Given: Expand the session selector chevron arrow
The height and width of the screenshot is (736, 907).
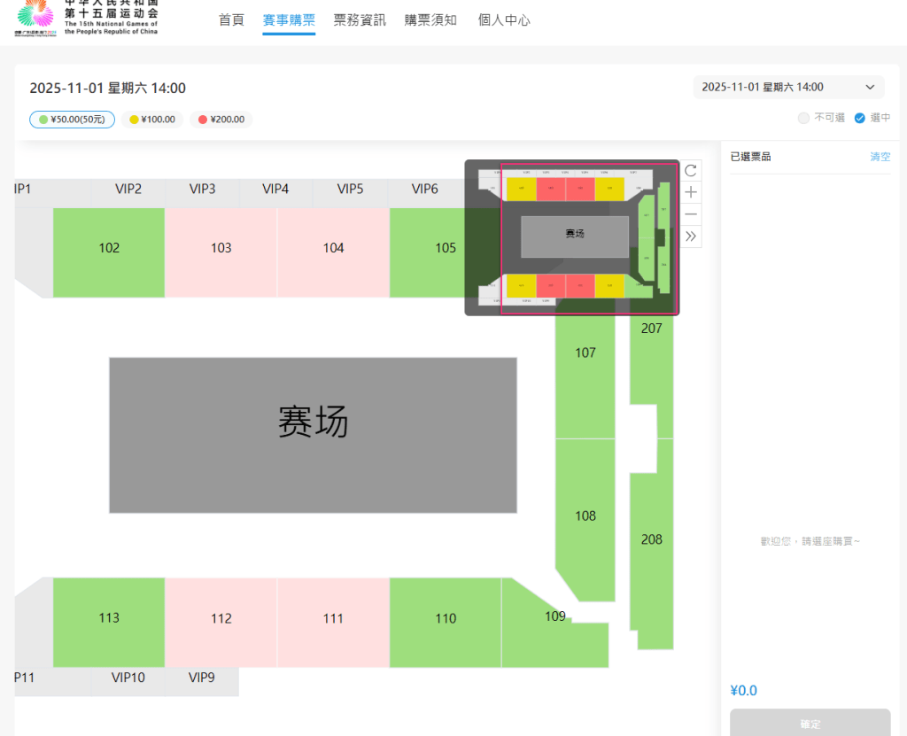Looking at the screenshot, I should [x=870, y=88].
